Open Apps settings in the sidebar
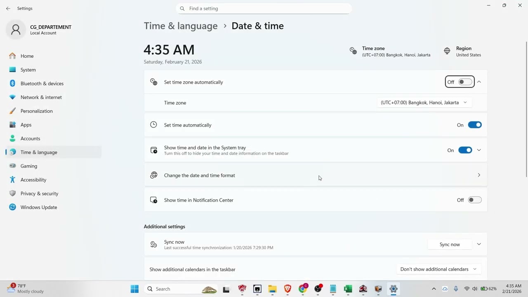Viewport: 528px width, 297px height. pos(54,125)
